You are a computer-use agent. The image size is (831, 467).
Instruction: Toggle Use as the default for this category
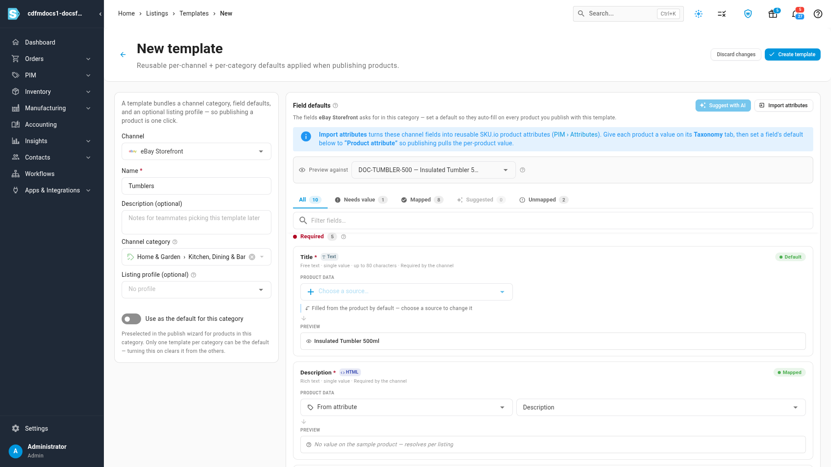click(131, 319)
